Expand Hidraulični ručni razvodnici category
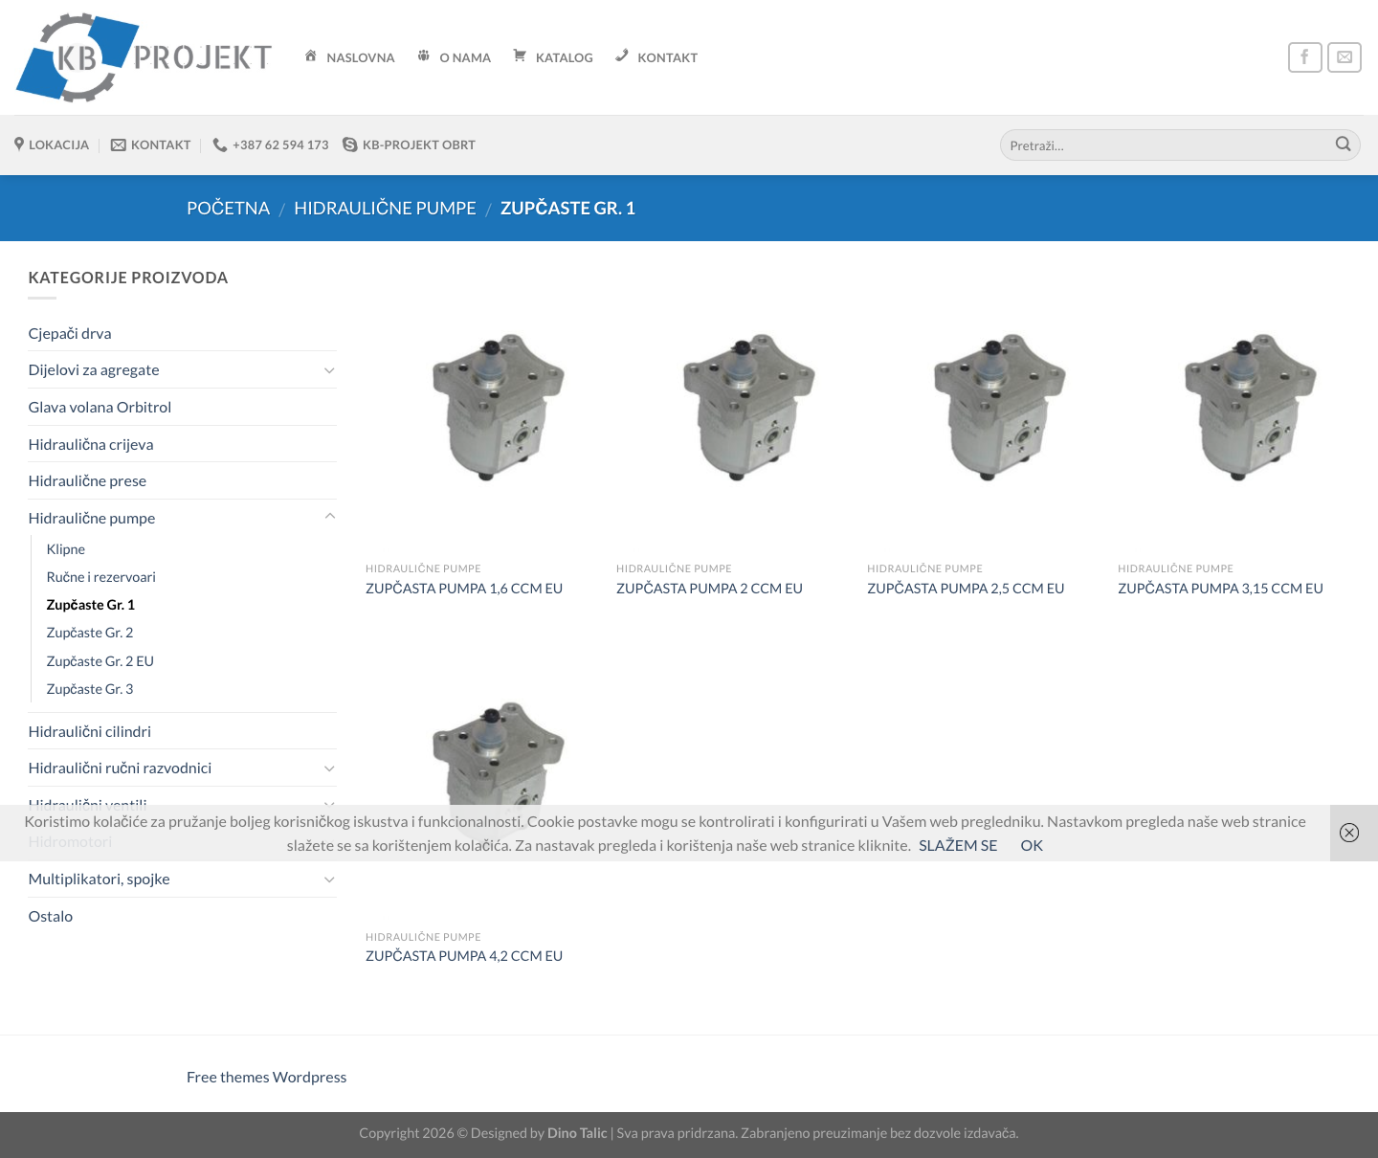Viewport: 1378px width, 1158px height. (329, 768)
